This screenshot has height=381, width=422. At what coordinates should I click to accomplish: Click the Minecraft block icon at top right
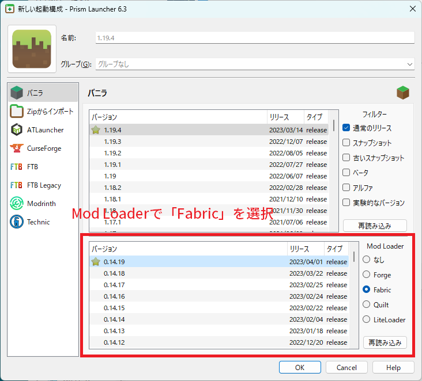402,93
